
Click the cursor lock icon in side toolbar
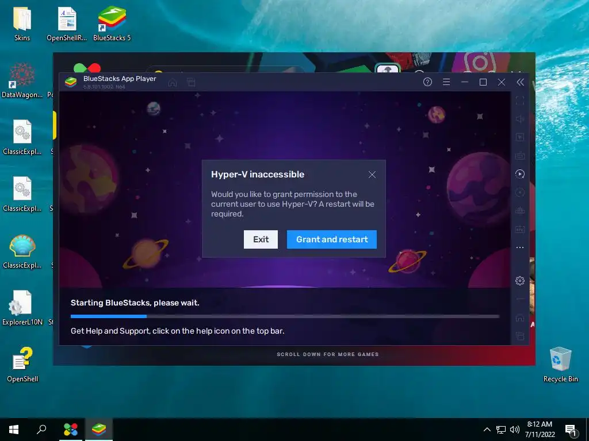click(x=520, y=137)
